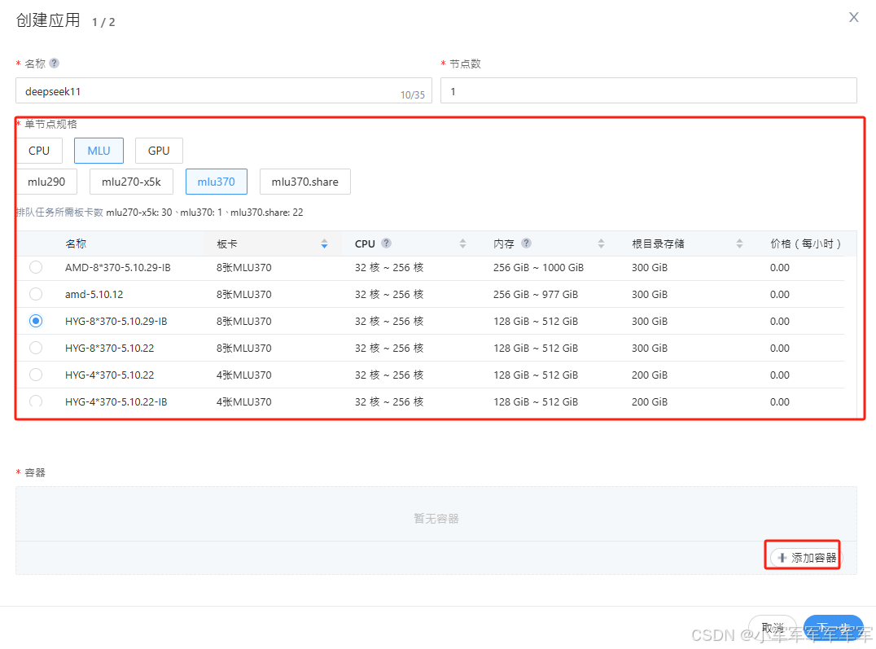Switch to the GPU spec tab

coord(159,151)
